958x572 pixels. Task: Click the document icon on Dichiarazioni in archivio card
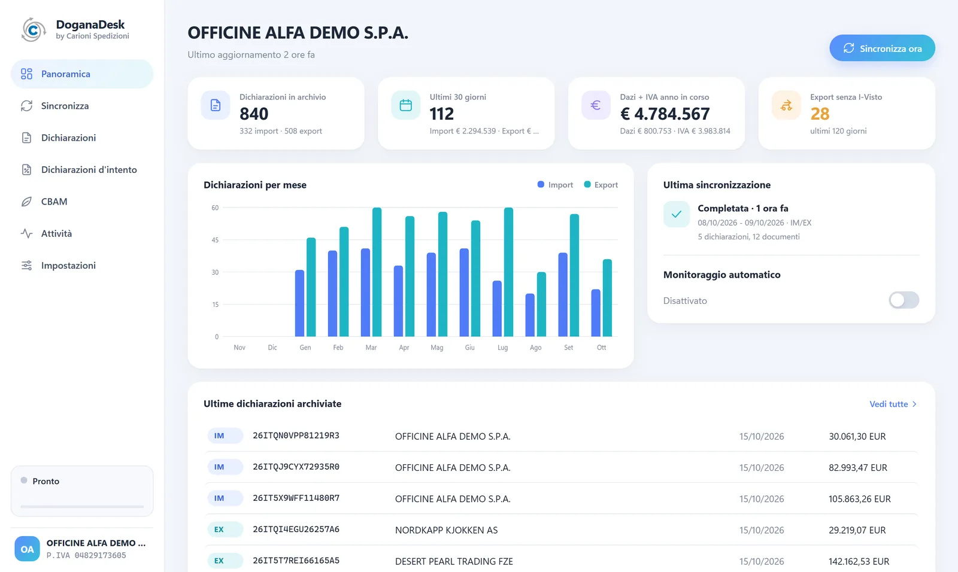216,105
